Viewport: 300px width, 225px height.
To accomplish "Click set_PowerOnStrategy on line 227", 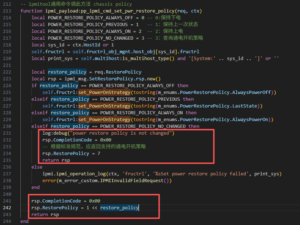I will click(104, 106).
